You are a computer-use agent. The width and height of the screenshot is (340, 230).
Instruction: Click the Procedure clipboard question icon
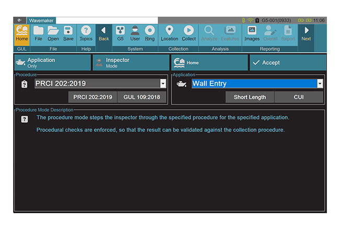24,84
